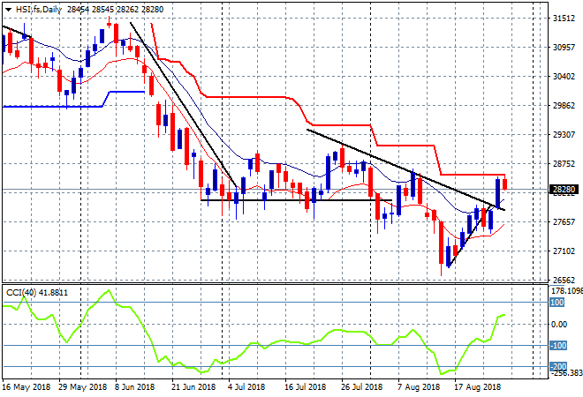The width and height of the screenshot is (583, 397).
Task: Click the 27657 price axis value
Action: pos(564,221)
